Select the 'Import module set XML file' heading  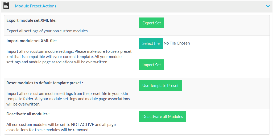31,41
